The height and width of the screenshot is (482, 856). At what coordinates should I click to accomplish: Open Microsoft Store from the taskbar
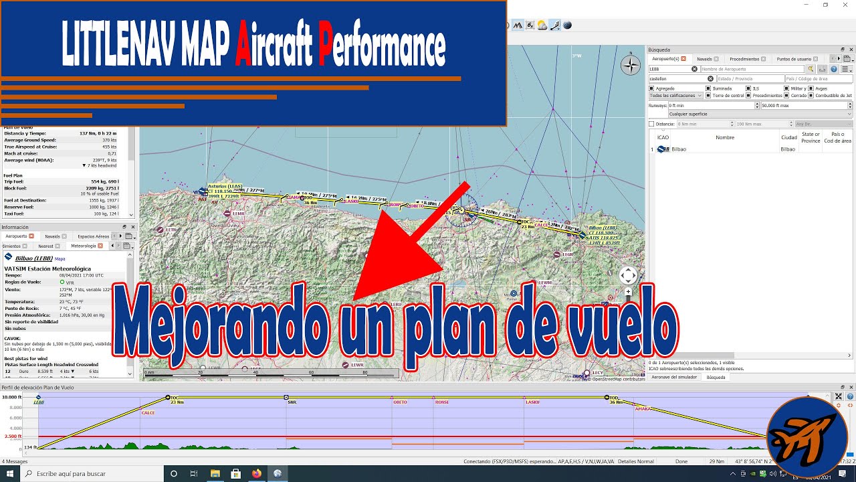click(x=235, y=473)
